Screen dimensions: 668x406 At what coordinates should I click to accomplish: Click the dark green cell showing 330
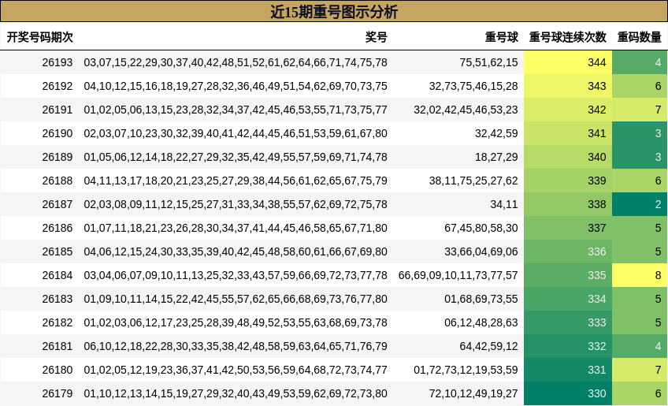pos(568,393)
